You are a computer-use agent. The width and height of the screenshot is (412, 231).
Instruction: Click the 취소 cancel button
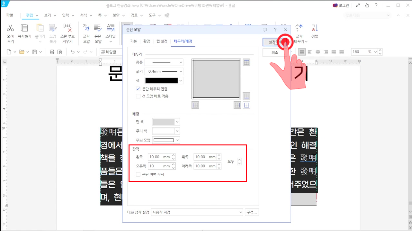275,52
